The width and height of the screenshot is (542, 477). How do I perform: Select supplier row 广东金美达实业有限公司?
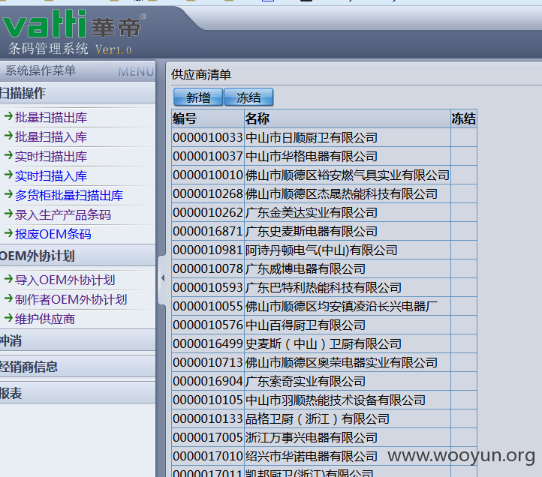pos(324,212)
